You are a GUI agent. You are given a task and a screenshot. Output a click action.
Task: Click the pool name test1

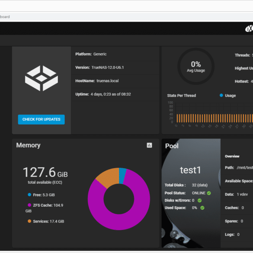click(x=190, y=170)
